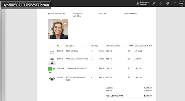
Task: Click the Environment Sandbox indicator icon
Action: pyautogui.click(x=138, y=4)
